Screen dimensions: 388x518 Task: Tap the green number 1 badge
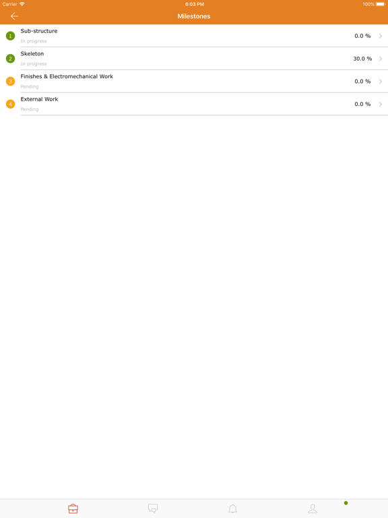pos(11,36)
